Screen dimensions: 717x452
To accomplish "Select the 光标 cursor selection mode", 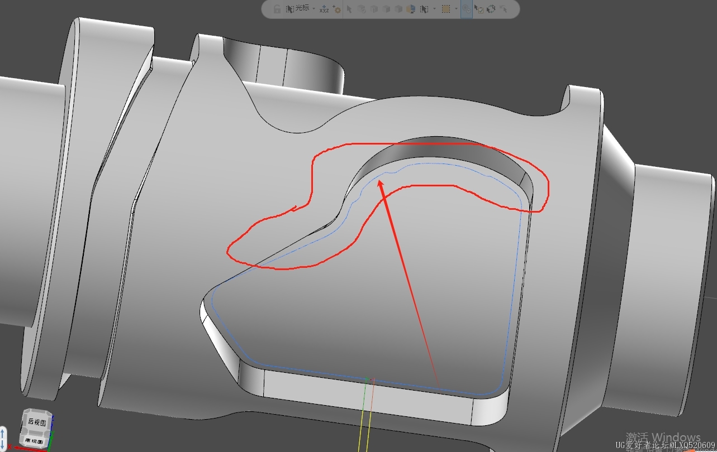I will pos(297,9).
